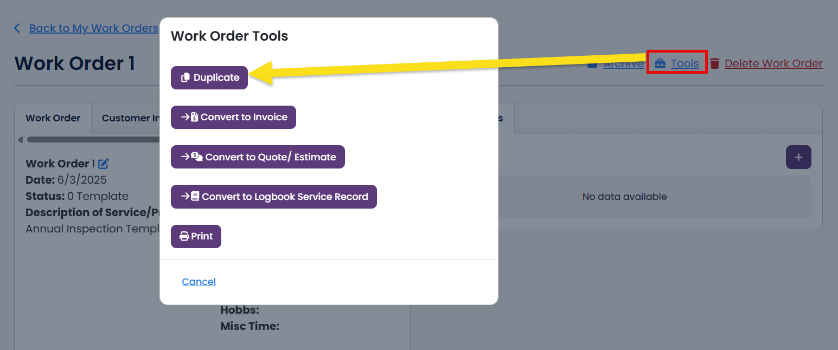This screenshot has height=350, width=838.
Task: Click the toolbox icon beside Tools
Action: (660, 63)
